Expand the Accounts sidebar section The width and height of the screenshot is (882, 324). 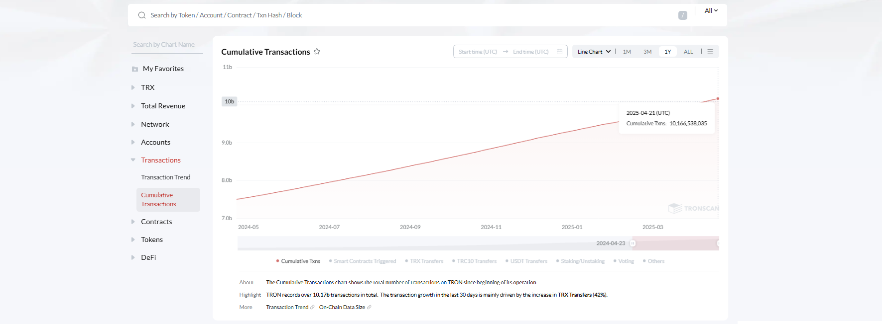133,142
